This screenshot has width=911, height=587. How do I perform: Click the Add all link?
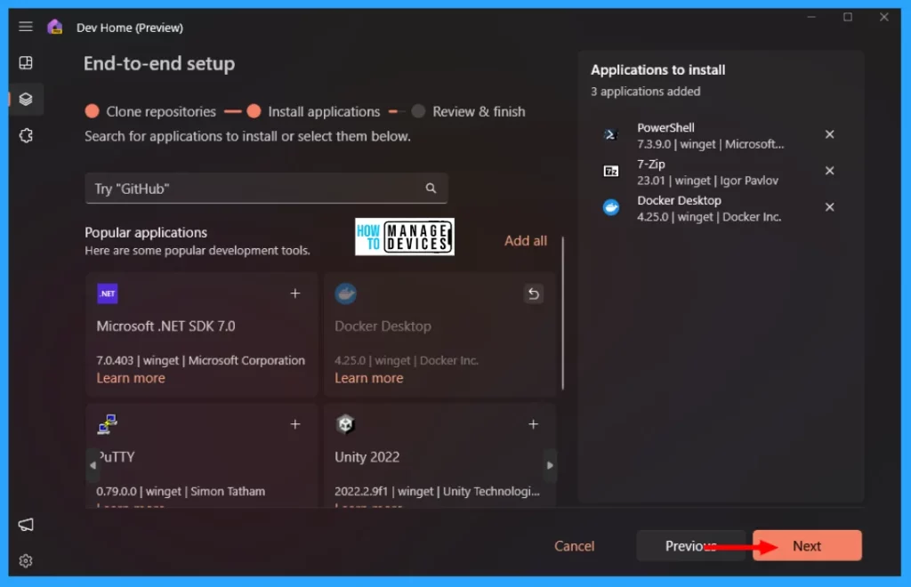point(526,240)
